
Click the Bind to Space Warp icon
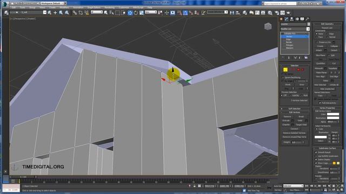pyautogui.click(x=86, y=12)
